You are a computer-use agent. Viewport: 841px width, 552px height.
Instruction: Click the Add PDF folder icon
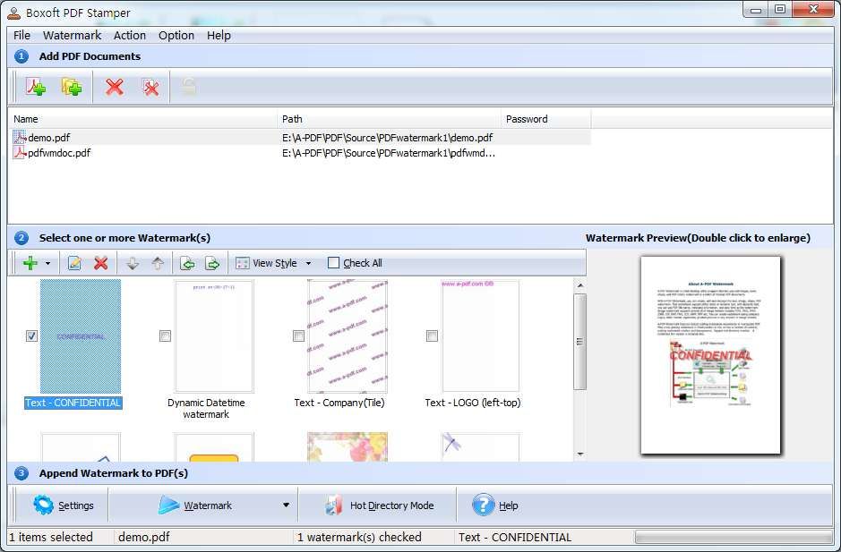72,87
